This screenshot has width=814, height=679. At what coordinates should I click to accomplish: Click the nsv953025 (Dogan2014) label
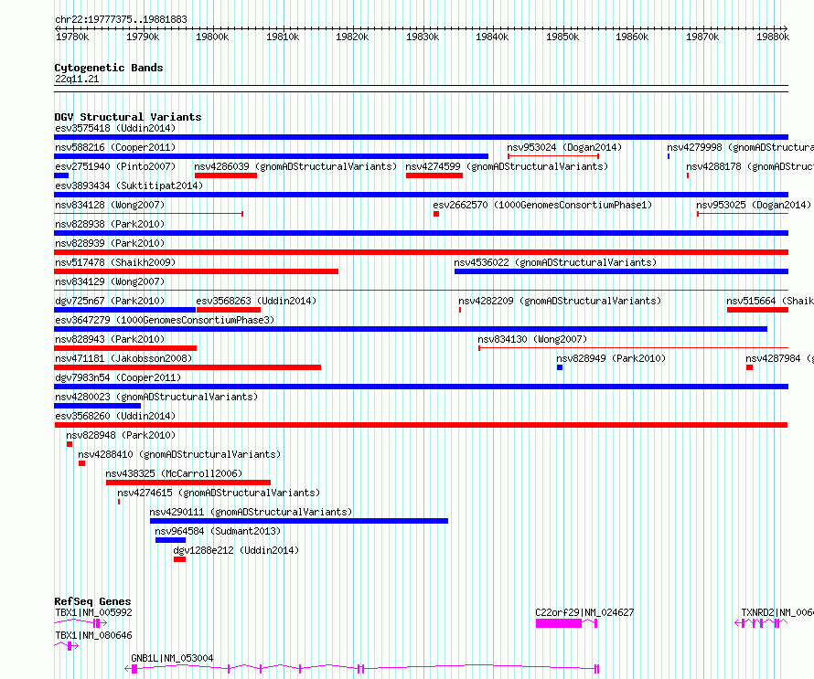754,205
